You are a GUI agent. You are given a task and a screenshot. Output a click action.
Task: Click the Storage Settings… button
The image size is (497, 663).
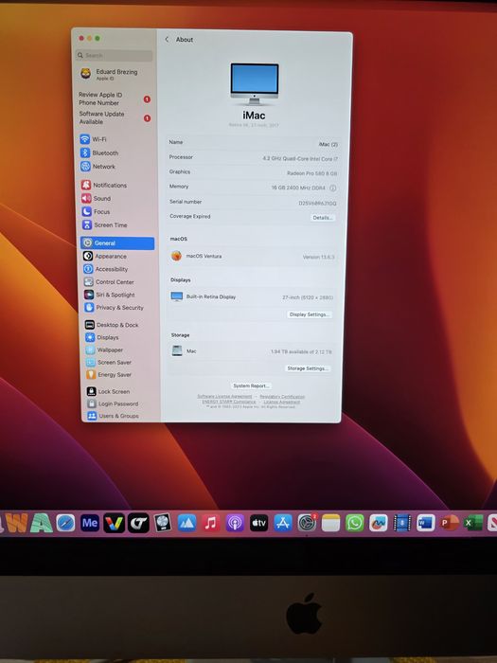tap(308, 368)
